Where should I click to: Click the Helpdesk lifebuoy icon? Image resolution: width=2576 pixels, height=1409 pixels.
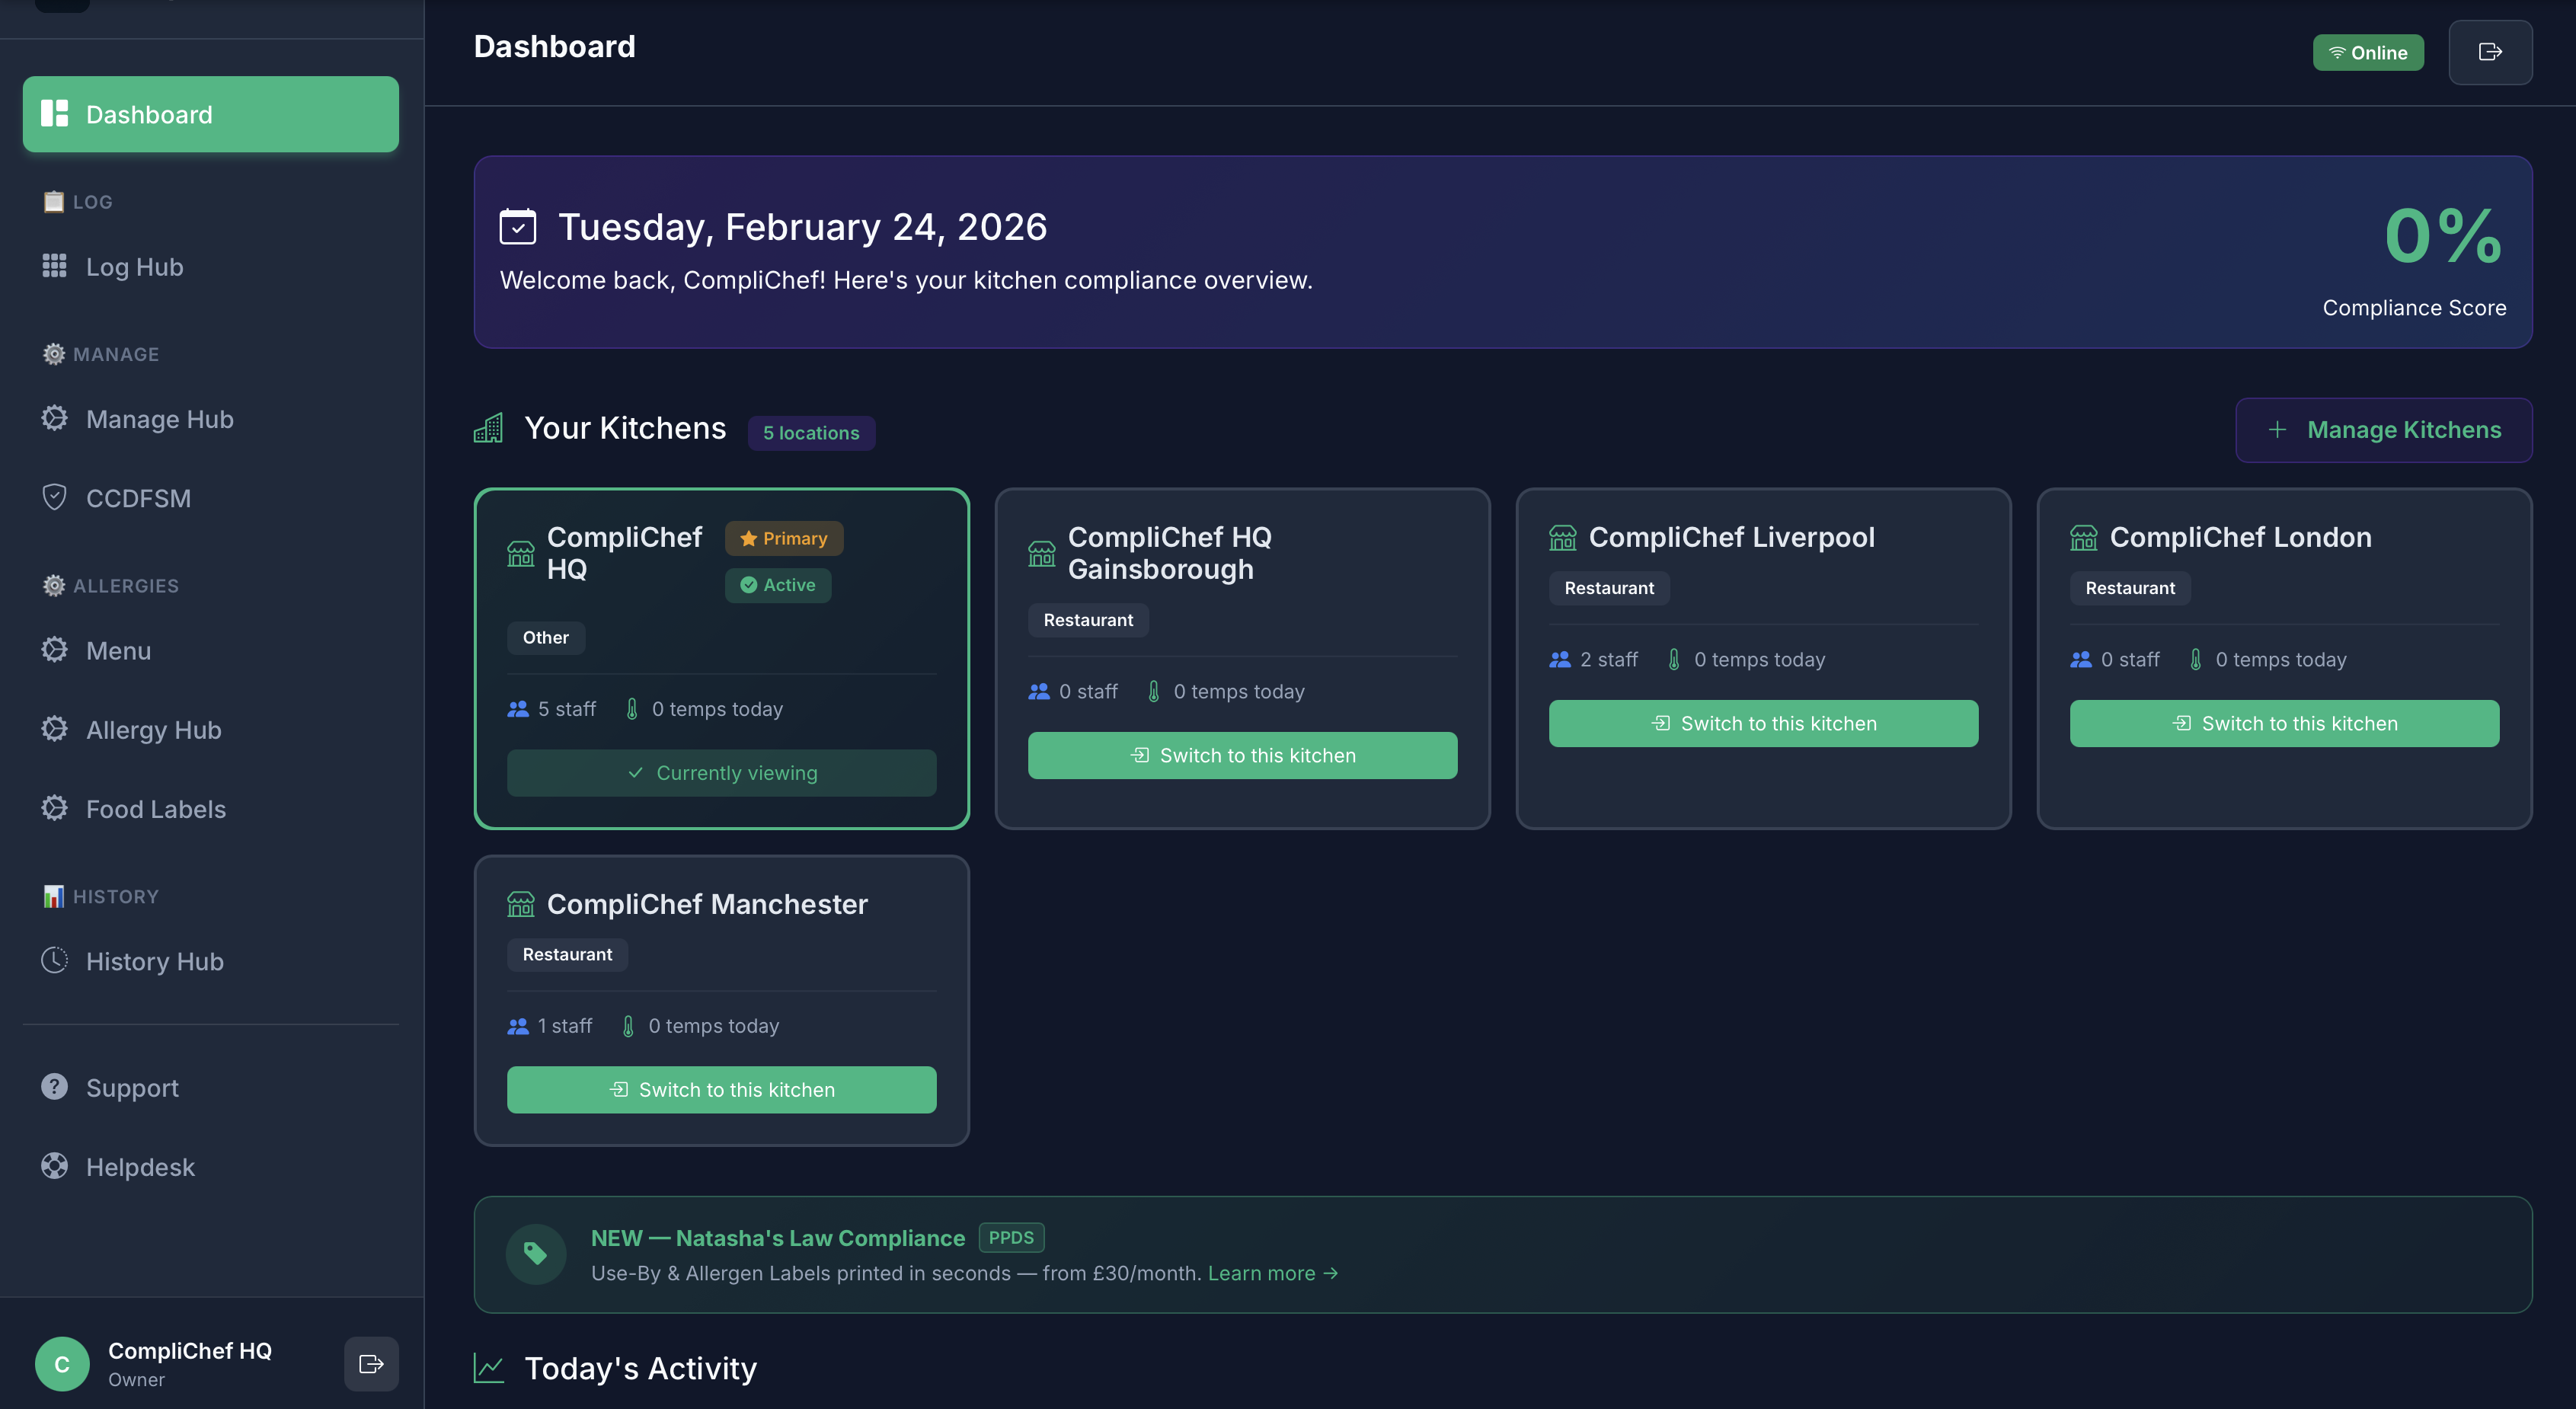54,1166
